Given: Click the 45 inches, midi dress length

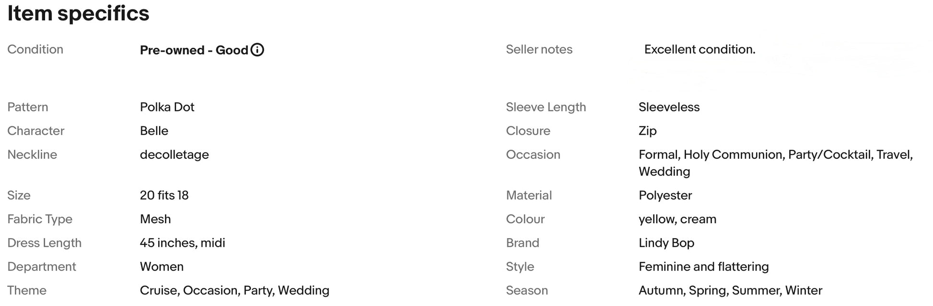Looking at the screenshot, I should (x=182, y=243).
